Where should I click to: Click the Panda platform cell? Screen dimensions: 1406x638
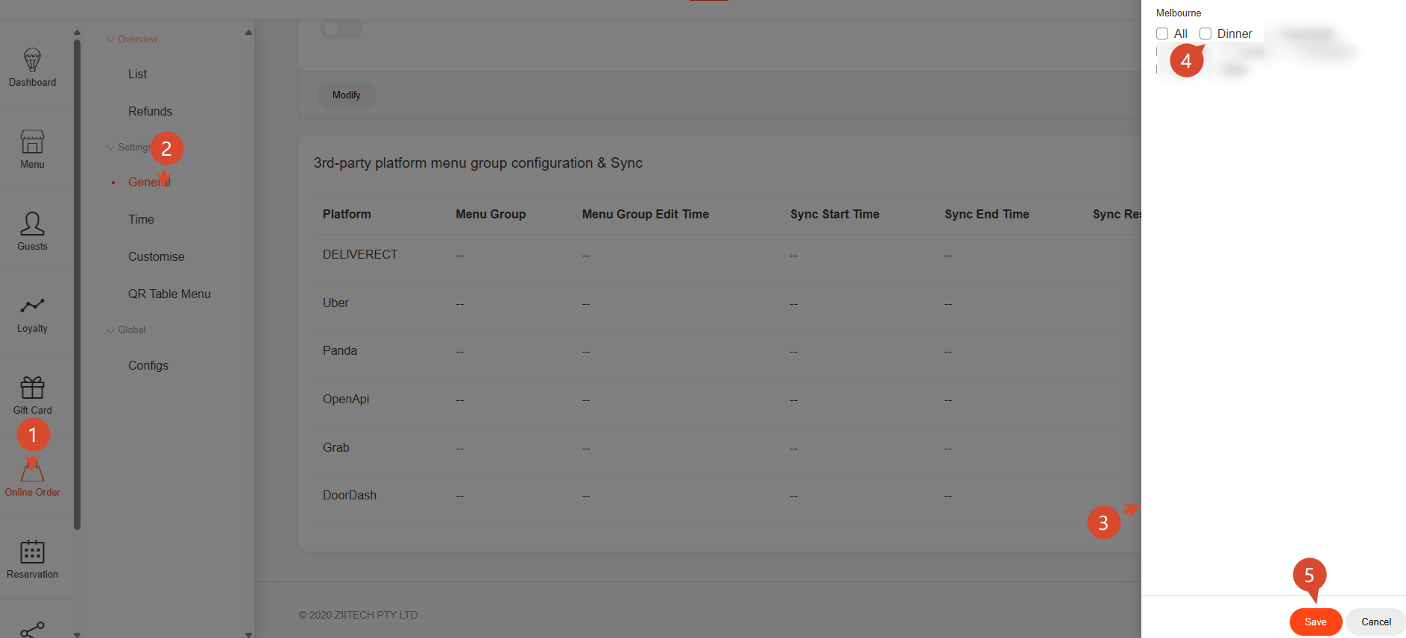340,350
